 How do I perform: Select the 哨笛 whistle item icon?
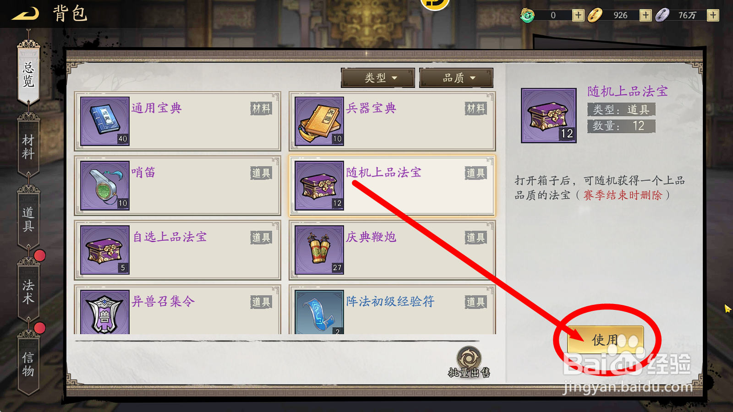pyautogui.click(x=105, y=185)
